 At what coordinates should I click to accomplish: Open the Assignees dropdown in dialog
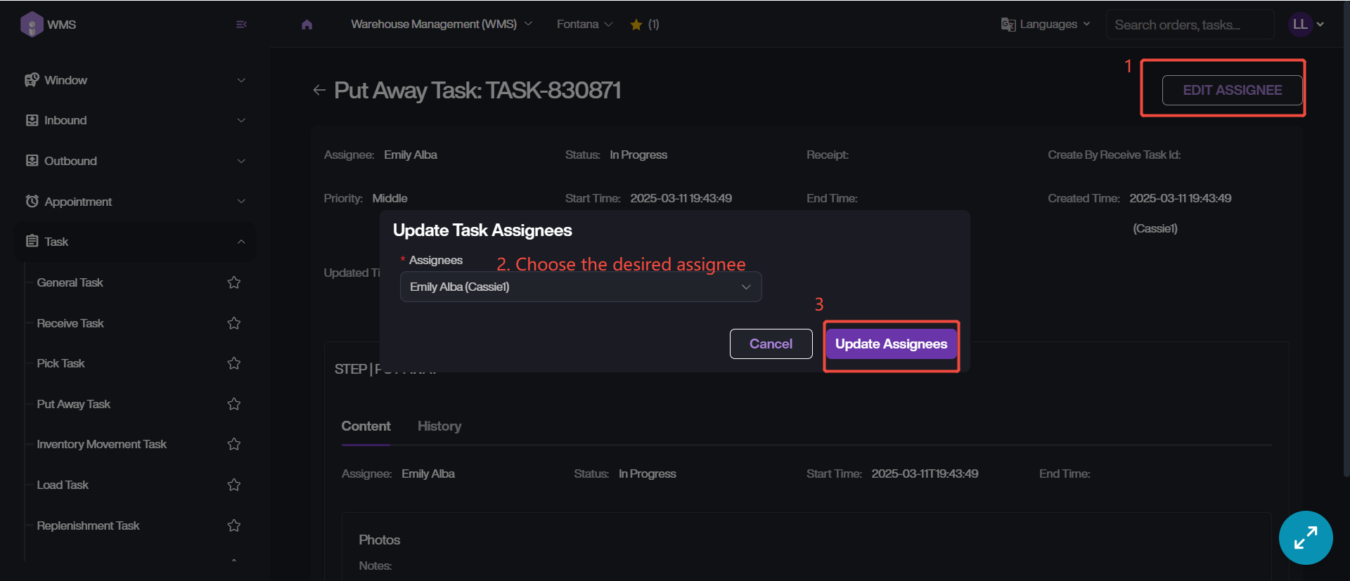(580, 287)
